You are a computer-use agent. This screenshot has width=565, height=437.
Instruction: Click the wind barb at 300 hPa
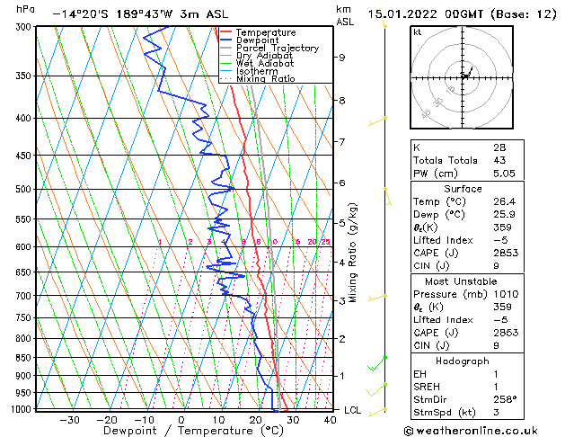tap(384, 24)
